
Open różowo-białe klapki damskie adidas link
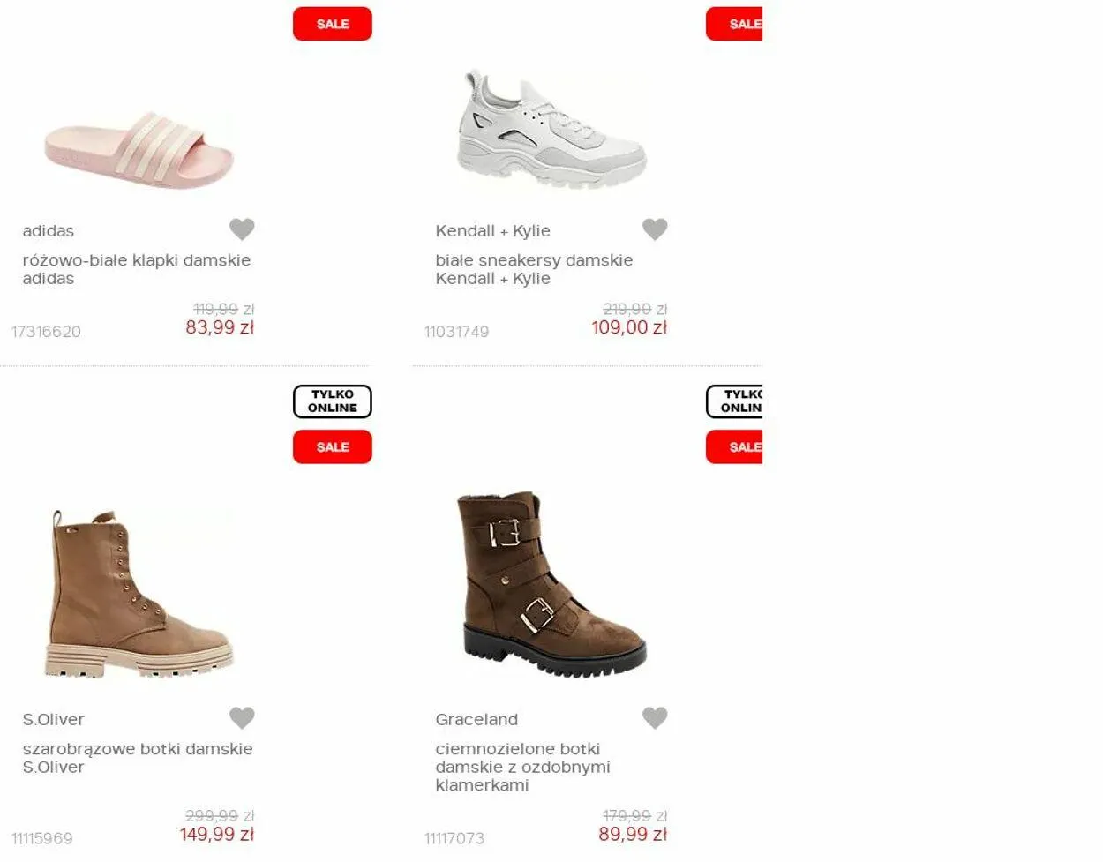pos(137,269)
